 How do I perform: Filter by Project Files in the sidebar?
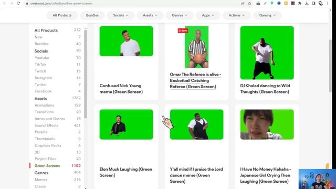pyautogui.click(x=45, y=159)
